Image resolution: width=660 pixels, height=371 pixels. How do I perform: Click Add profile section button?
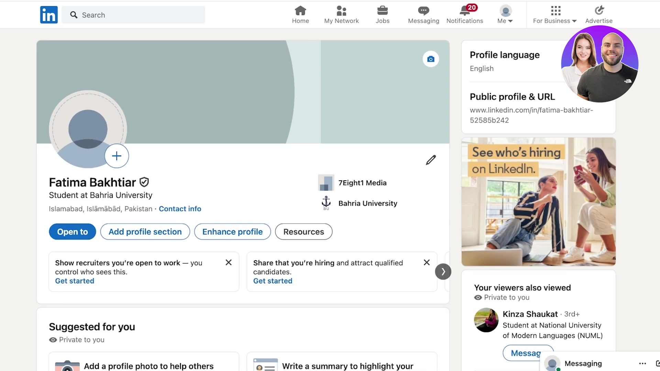click(145, 232)
